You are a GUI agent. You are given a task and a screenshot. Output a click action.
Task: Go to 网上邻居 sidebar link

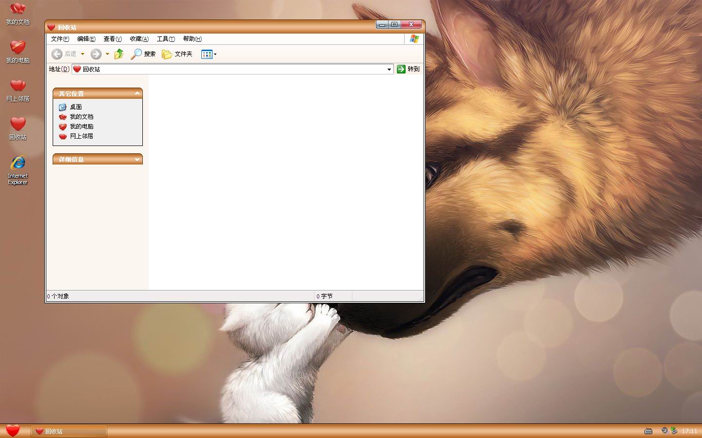76,136
